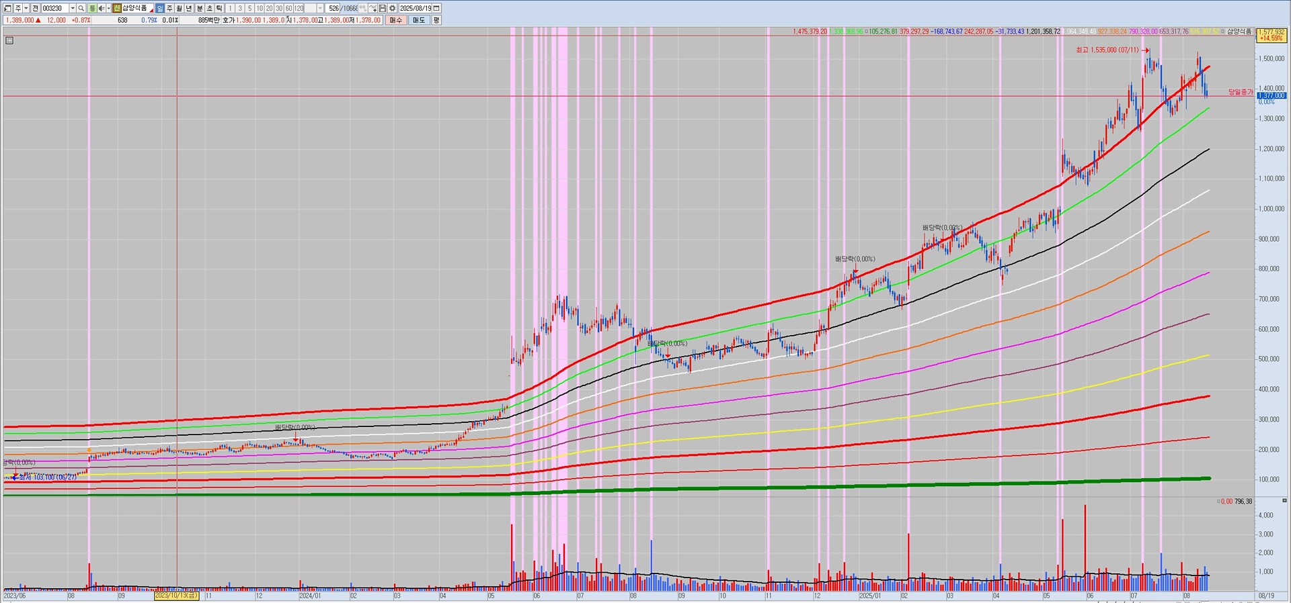The width and height of the screenshot is (1291, 603).
Task: Click the 매수 buy button
Action: click(395, 20)
